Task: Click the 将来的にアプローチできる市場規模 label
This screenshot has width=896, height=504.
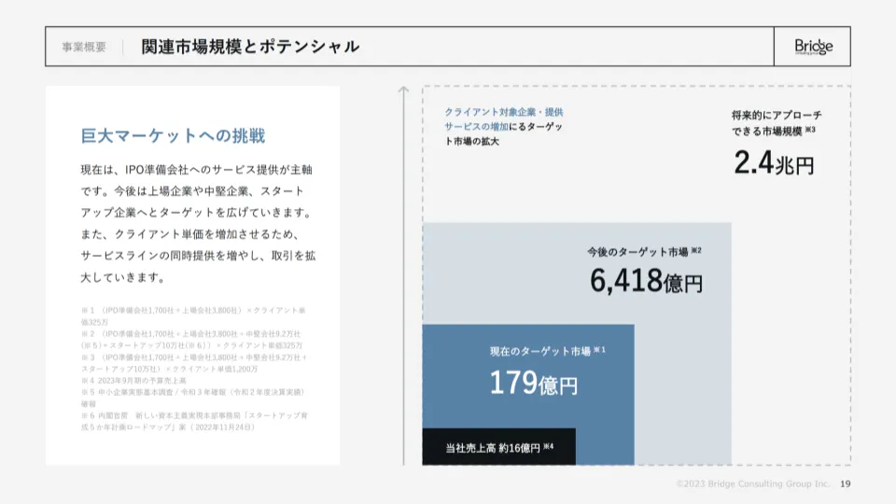Action: (775, 122)
